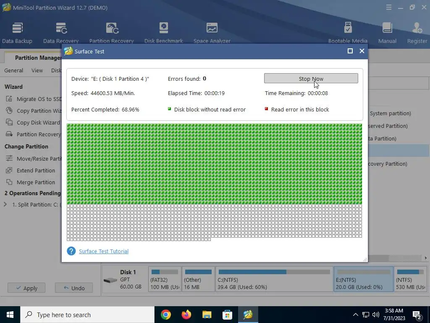Click the MiniTool Partition Wizard taskbar icon
This screenshot has width=430, height=323.
point(248,315)
